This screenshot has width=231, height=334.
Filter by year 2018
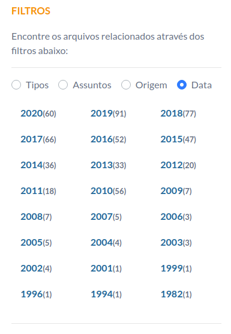pyautogui.click(x=178, y=114)
